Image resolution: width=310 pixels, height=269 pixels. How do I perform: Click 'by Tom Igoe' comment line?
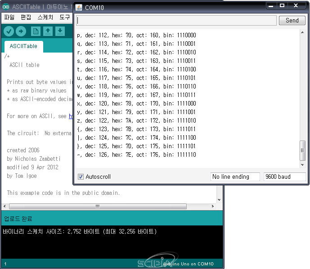(x=22, y=176)
